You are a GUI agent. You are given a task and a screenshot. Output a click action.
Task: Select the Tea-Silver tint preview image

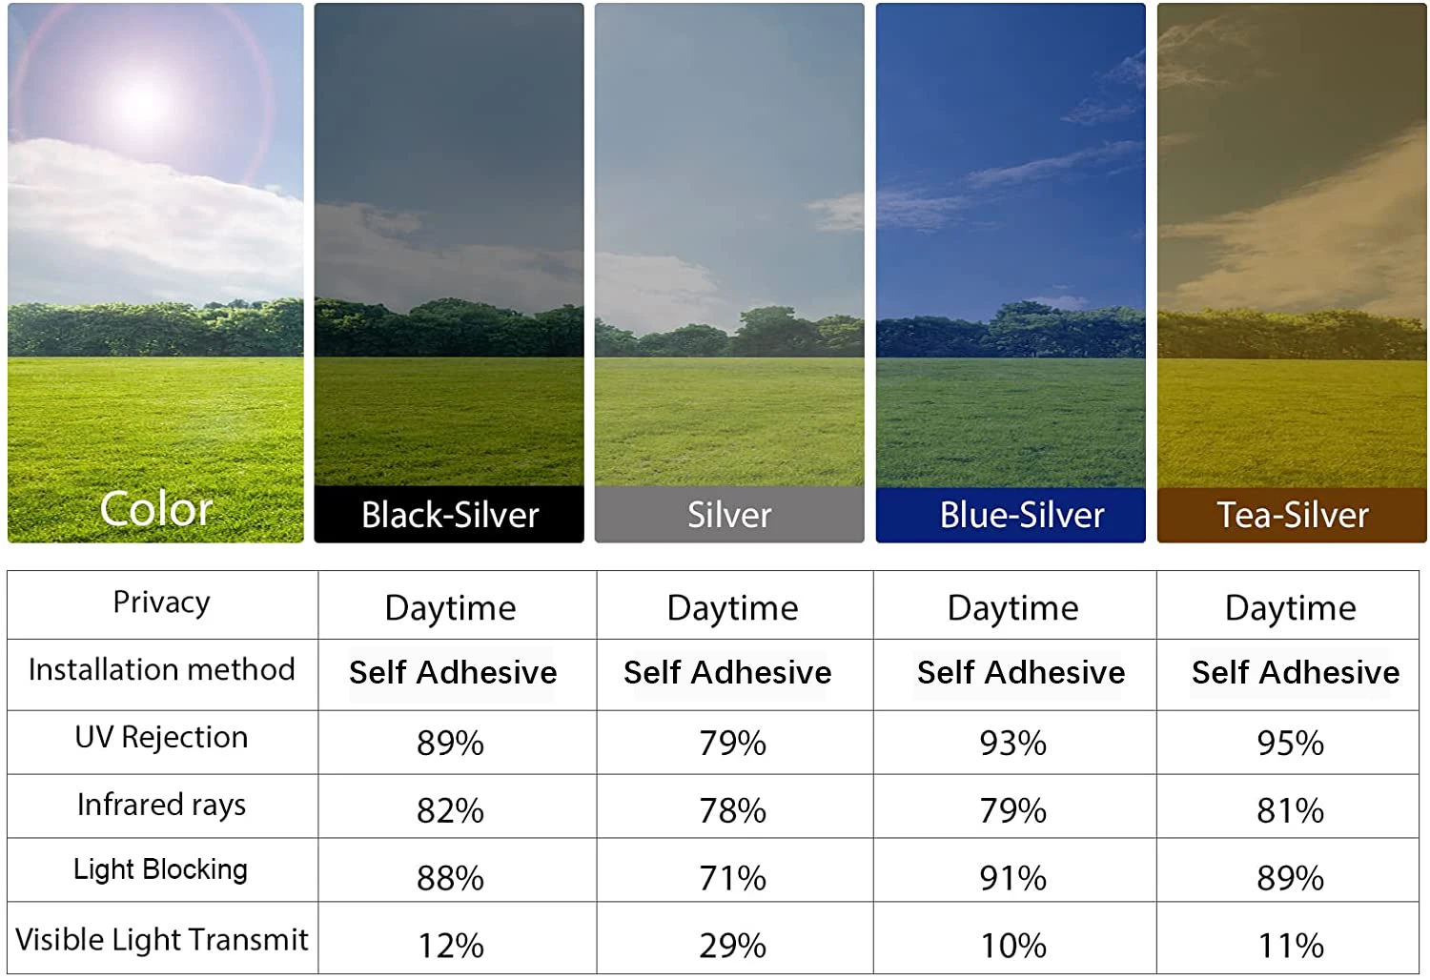1292,244
